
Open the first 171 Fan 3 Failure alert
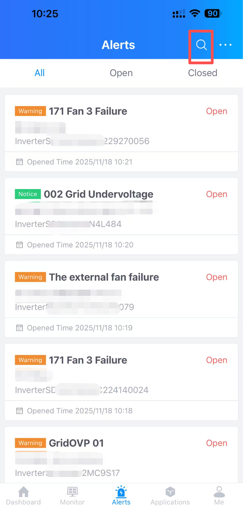(x=88, y=111)
